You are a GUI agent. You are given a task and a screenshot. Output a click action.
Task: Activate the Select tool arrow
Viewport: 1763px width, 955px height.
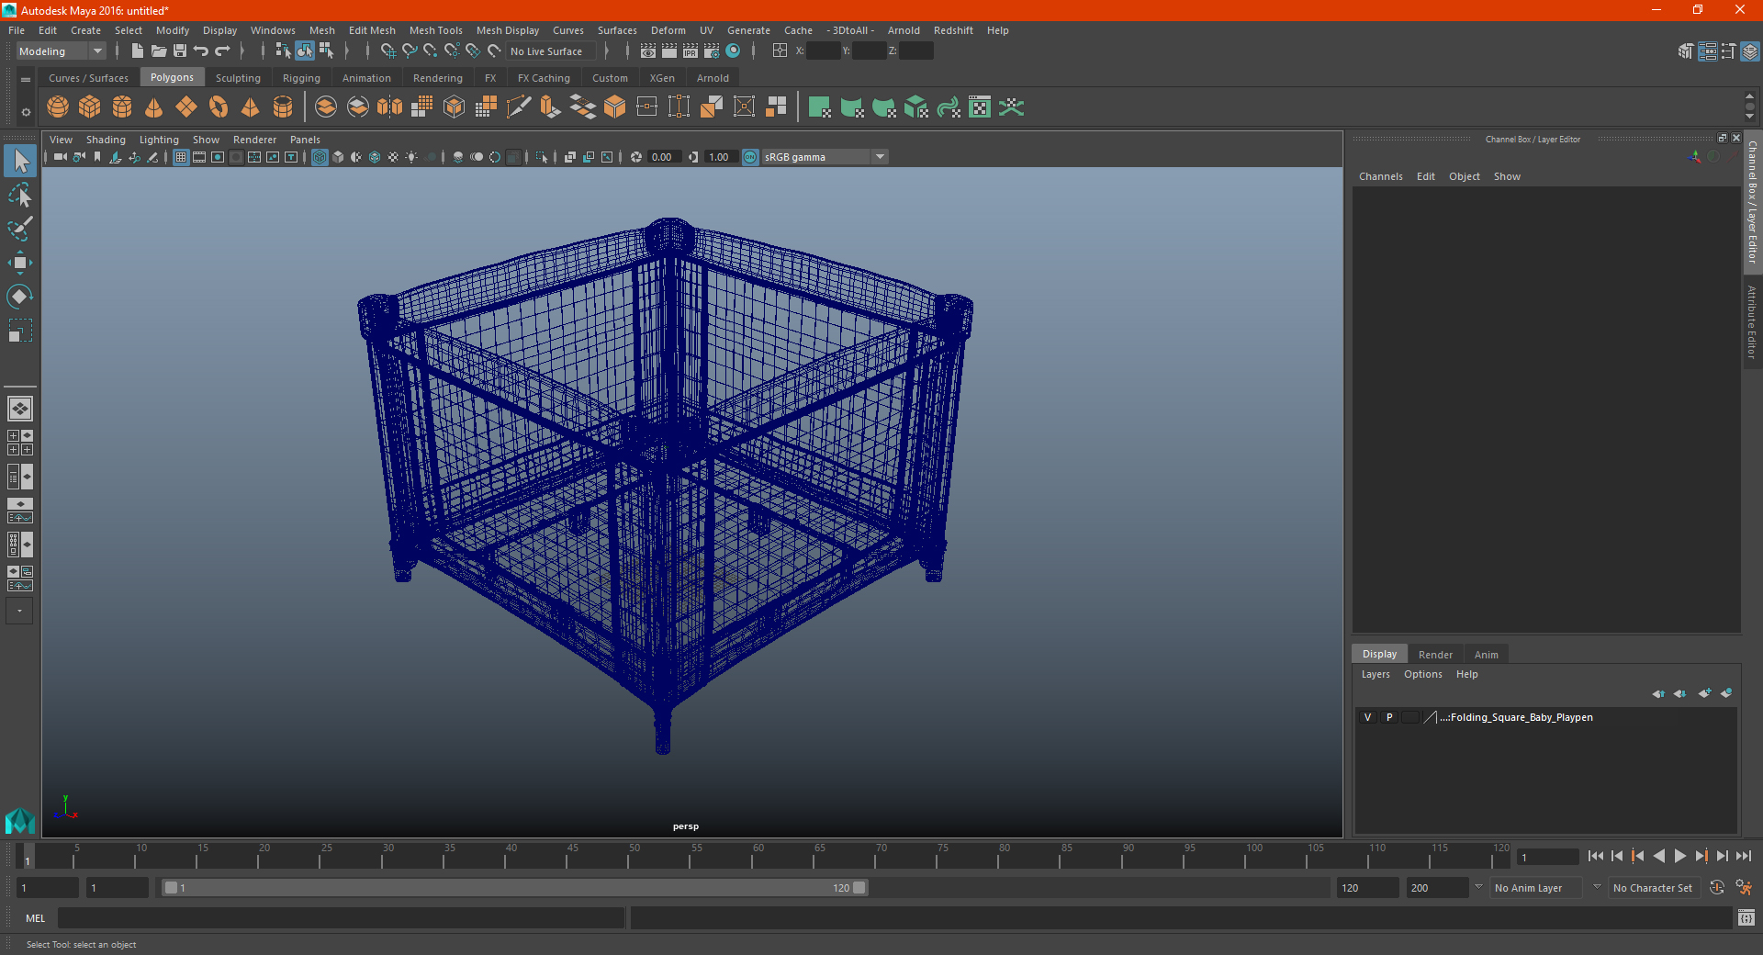coord(20,162)
